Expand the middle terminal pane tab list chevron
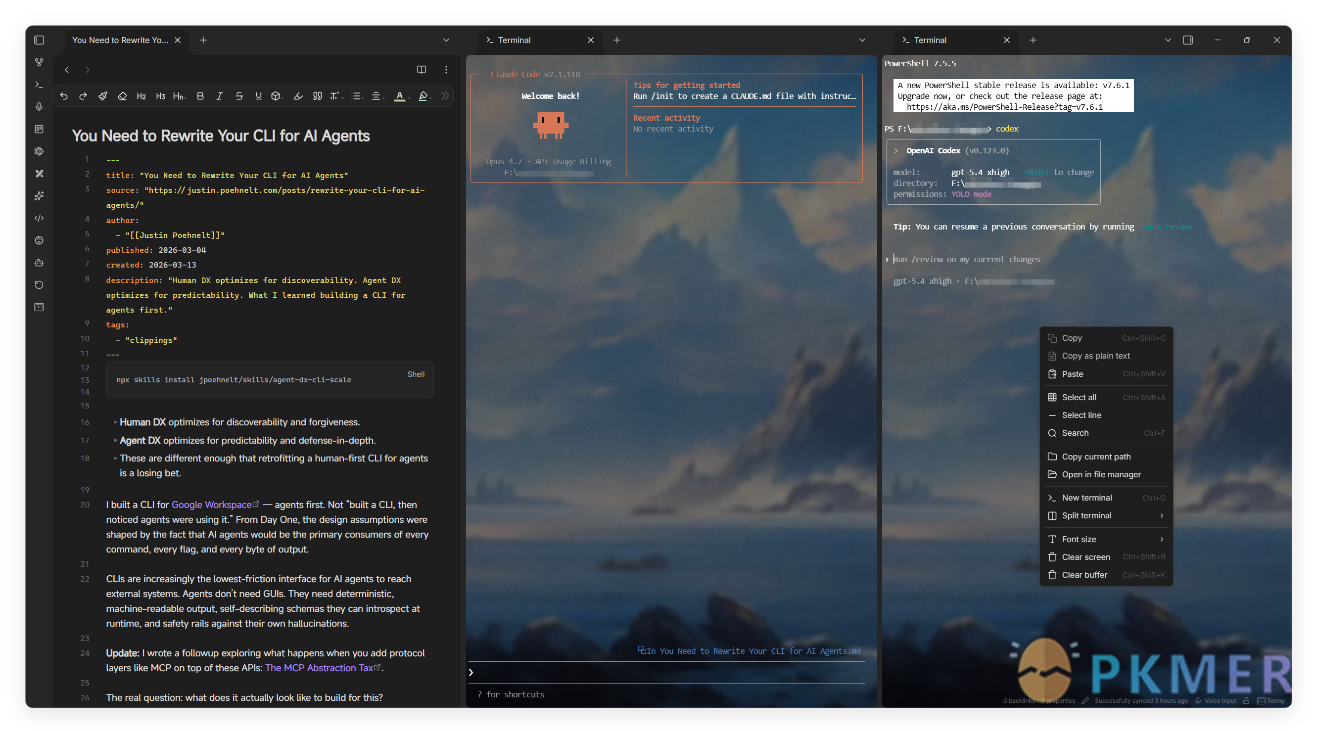 coord(862,40)
